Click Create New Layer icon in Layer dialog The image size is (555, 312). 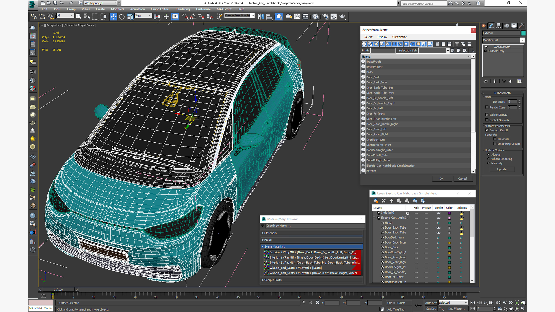click(x=376, y=201)
